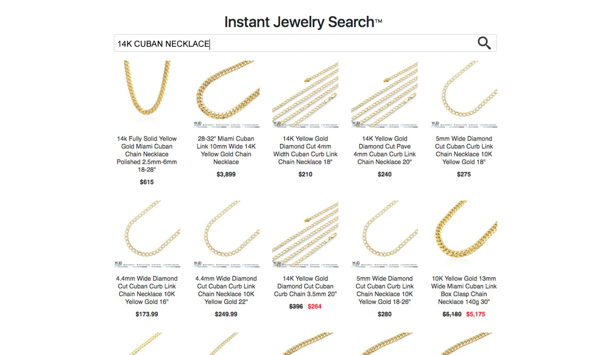This screenshot has width=608, height=355.
Task: Click the Instant Jewelry Search title heading
Action: [302, 21]
